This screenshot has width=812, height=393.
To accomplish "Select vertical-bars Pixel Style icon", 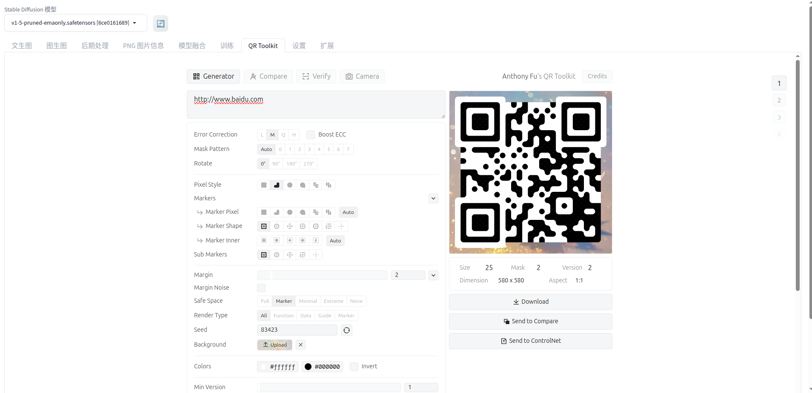I will [x=329, y=185].
